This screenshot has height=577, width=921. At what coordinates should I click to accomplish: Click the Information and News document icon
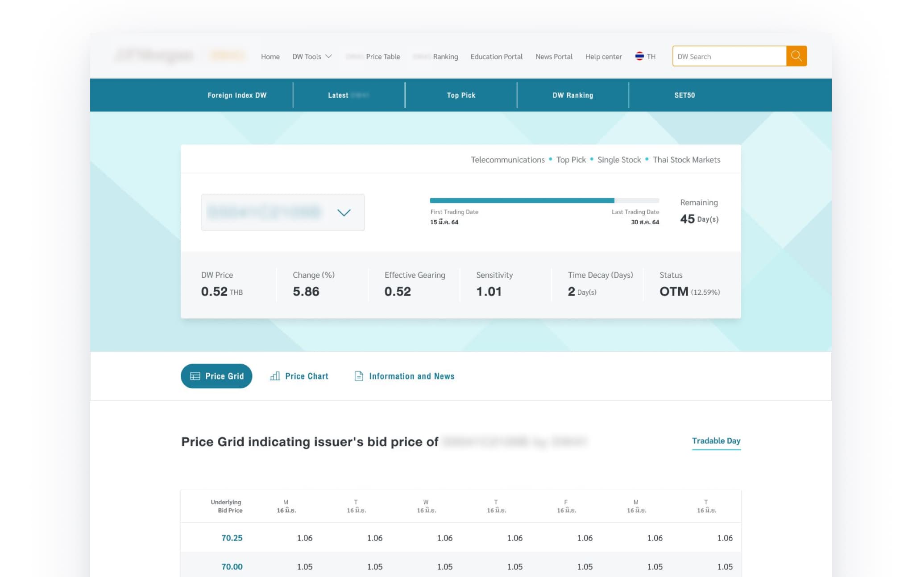pos(358,376)
